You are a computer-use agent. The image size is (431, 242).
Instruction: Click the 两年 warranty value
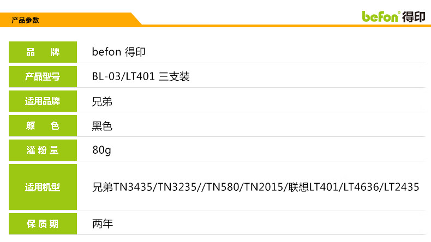tap(102, 223)
